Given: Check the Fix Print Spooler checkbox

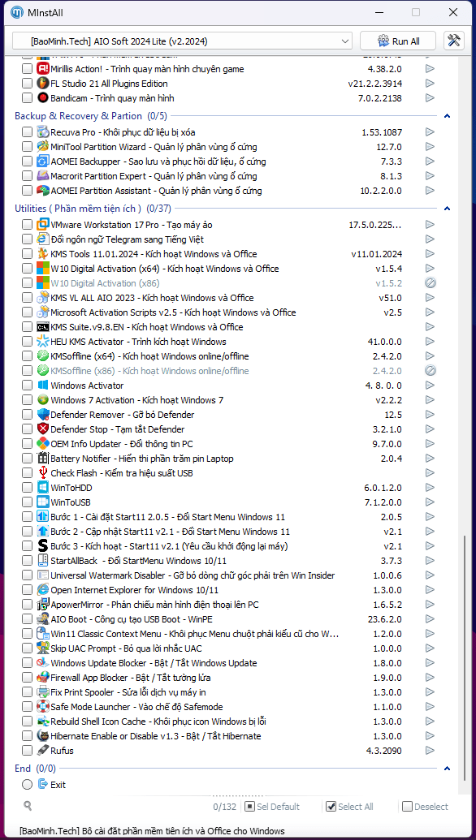Looking at the screenshot, I should tap(27, 692).
